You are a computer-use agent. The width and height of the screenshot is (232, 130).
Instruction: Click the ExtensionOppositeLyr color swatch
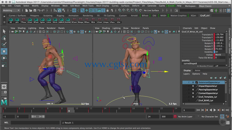point(197,82)
